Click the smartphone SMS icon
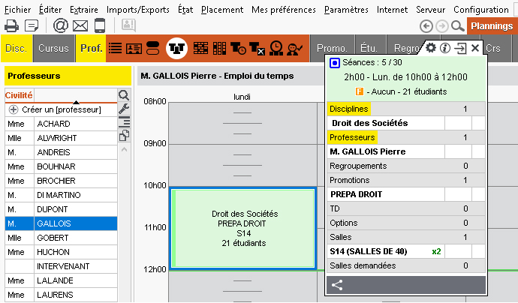Viewport: 518px width, 303px height. 100,25
